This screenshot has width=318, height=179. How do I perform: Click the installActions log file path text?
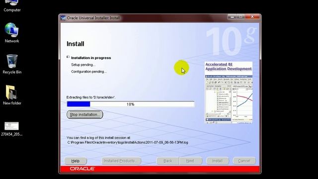coord(128,143)
